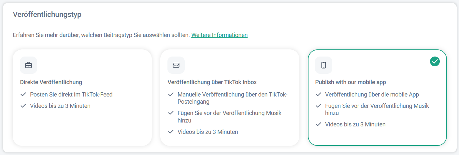
Task: Click 'Publish with our mobile app' title
Action: (351, 82)
